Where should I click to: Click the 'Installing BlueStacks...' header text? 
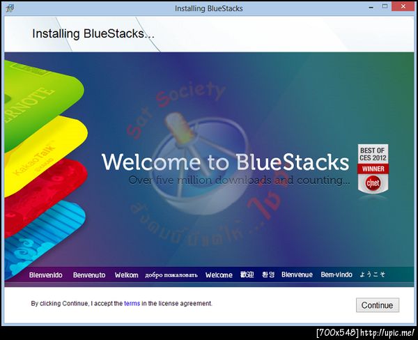click(x=93, y=34)
